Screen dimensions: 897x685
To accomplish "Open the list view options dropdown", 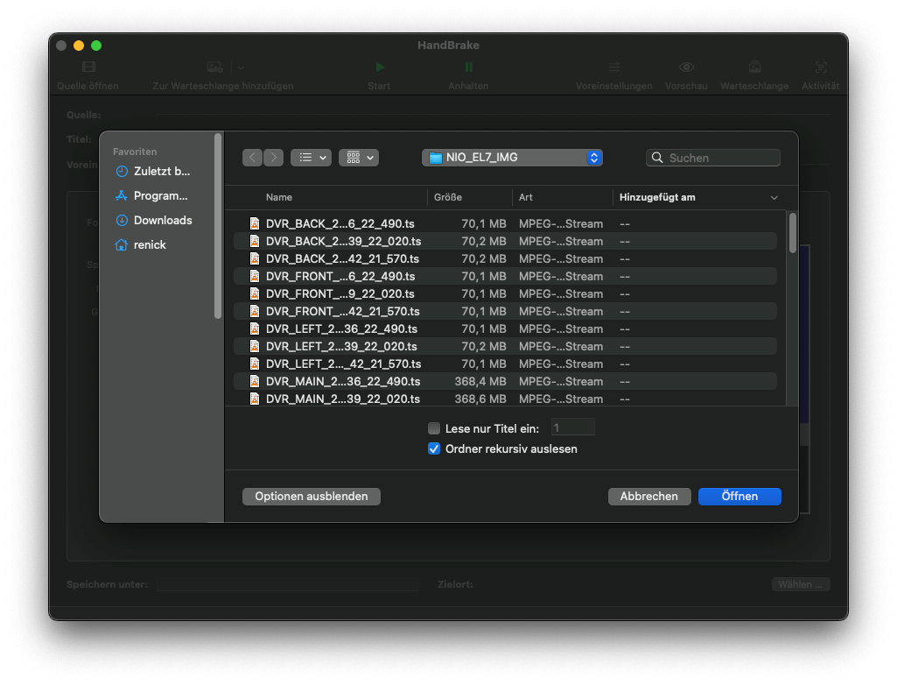I will [x=312, y=158].
